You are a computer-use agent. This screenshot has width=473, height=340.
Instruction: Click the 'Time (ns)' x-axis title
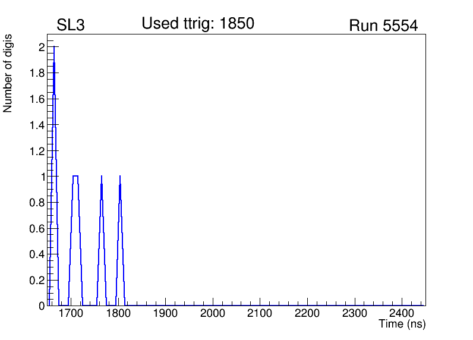coord(402,324)
